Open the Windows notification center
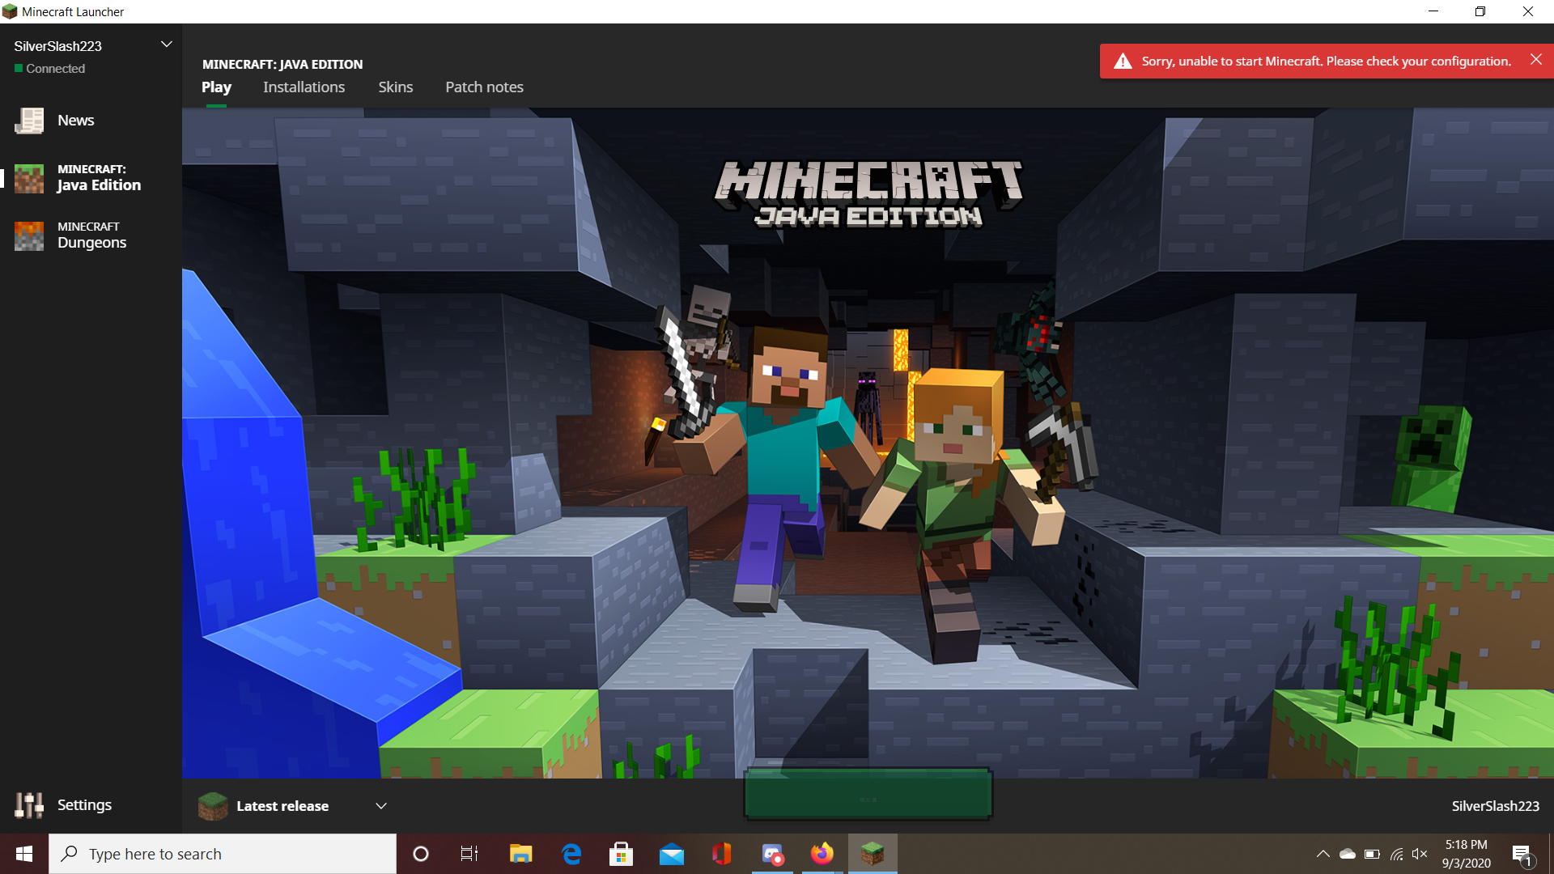The height and width of the screenshot is (874, 1554). (x=1522, y=855)
